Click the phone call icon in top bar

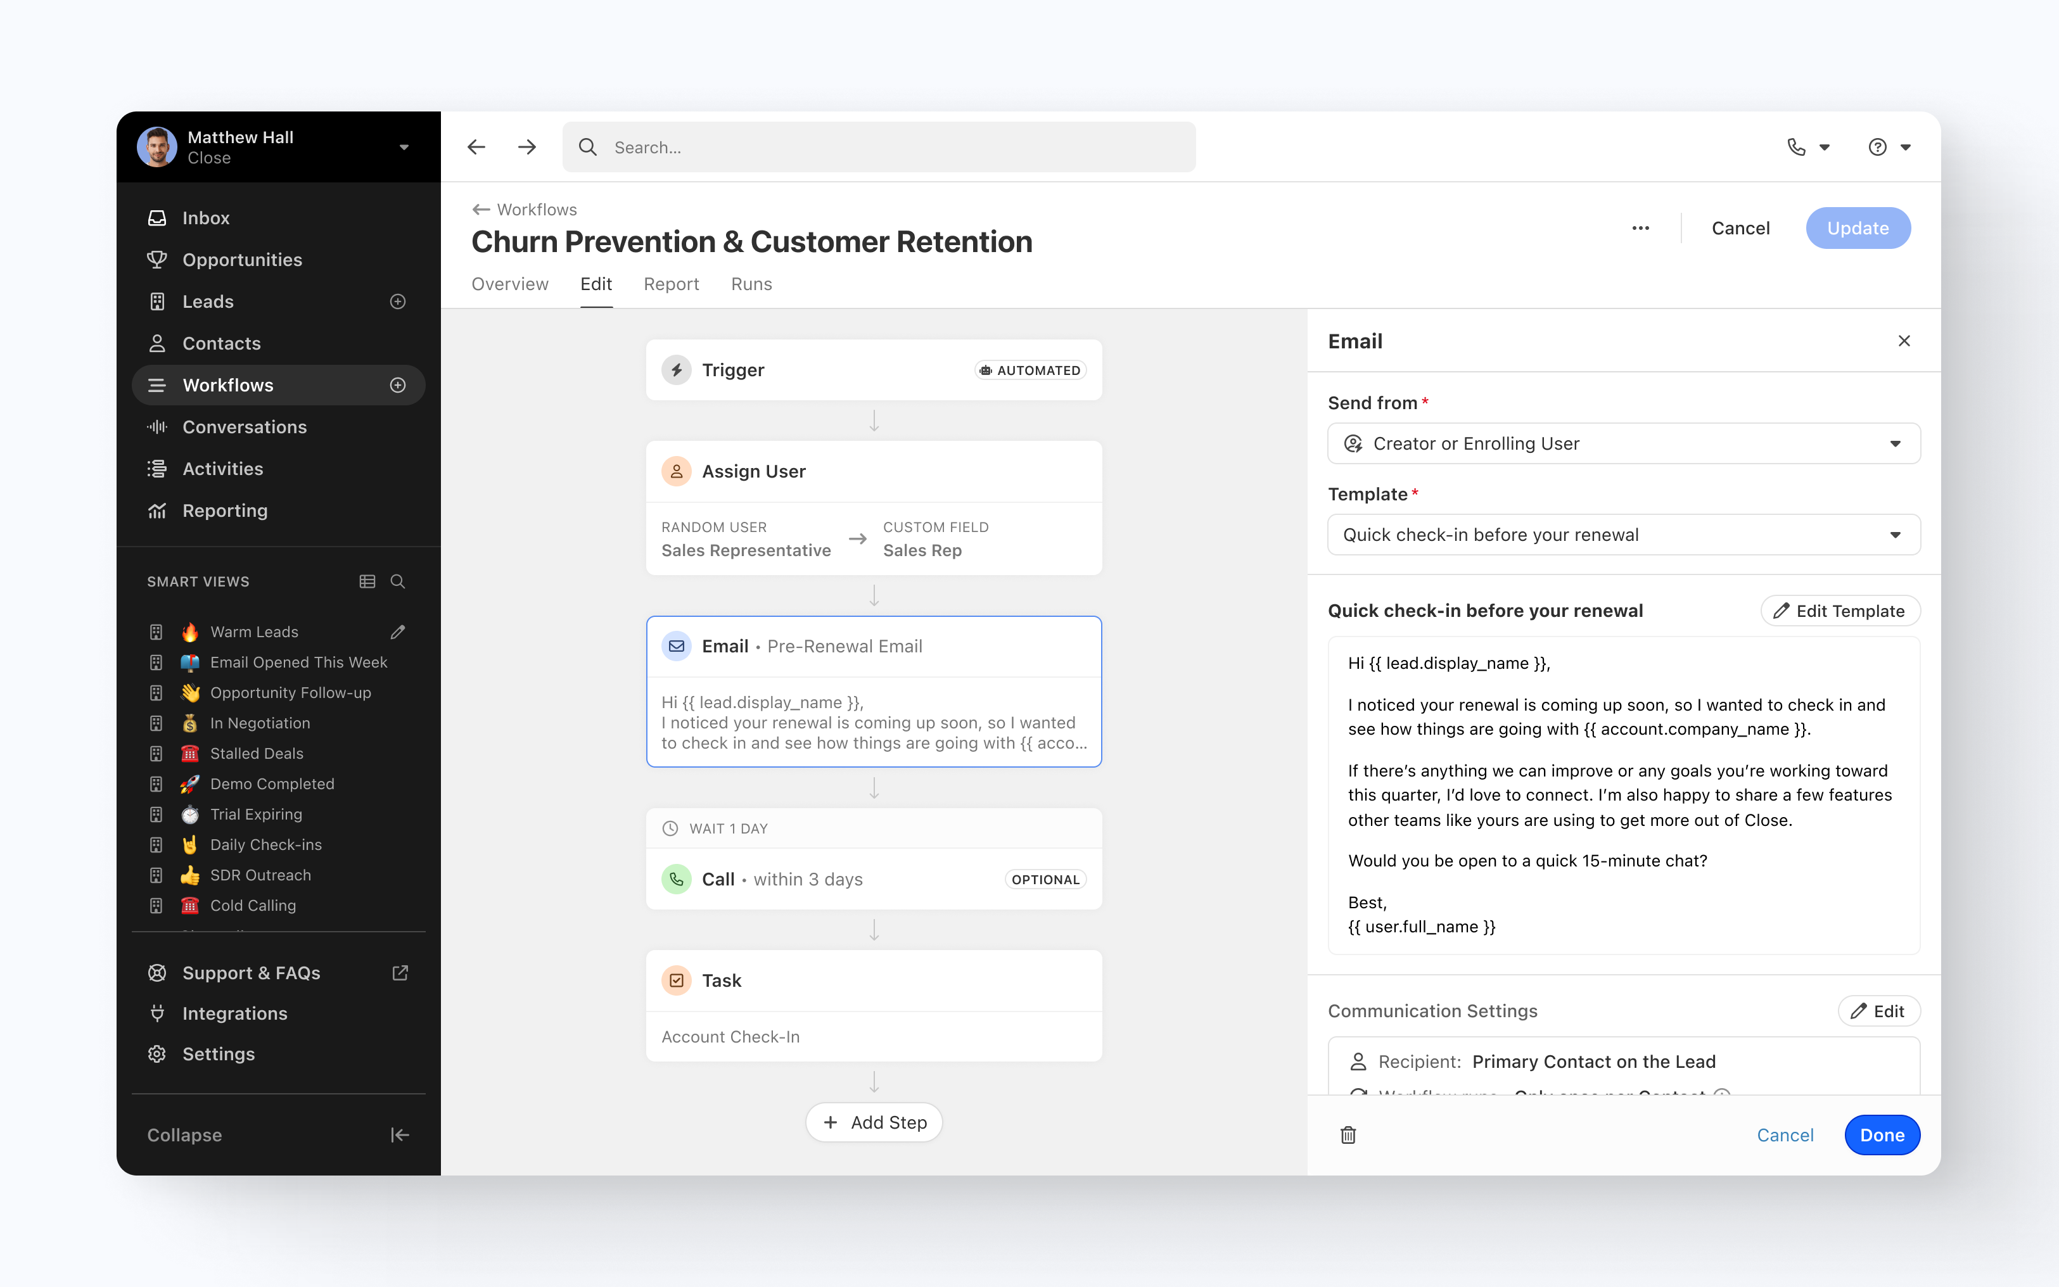[x=1796, y=147]
